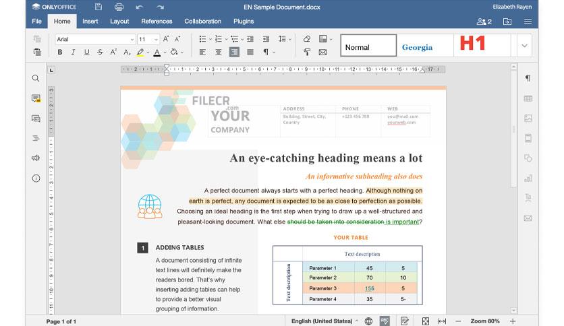
Task: Click the Copy style paint-roller icon
Action: pyautogui.click(x=307, y=52)
